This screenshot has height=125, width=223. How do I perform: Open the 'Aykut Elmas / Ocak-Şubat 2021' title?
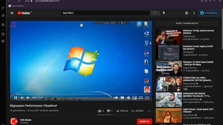(198, 110)
